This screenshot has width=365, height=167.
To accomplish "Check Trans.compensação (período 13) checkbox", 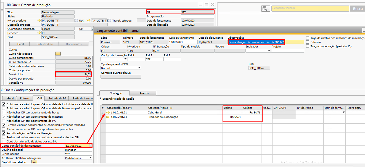I will [308, 46].
